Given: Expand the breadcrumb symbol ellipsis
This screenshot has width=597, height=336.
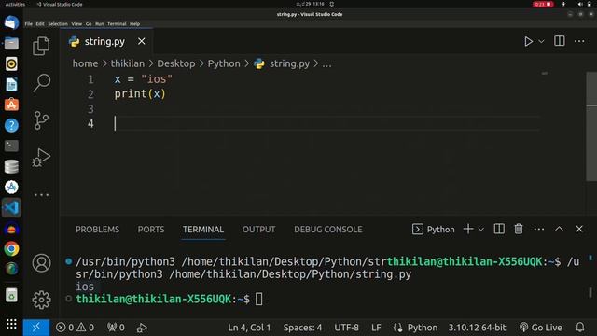Looking at the screenshot, I should click(326, 63).
